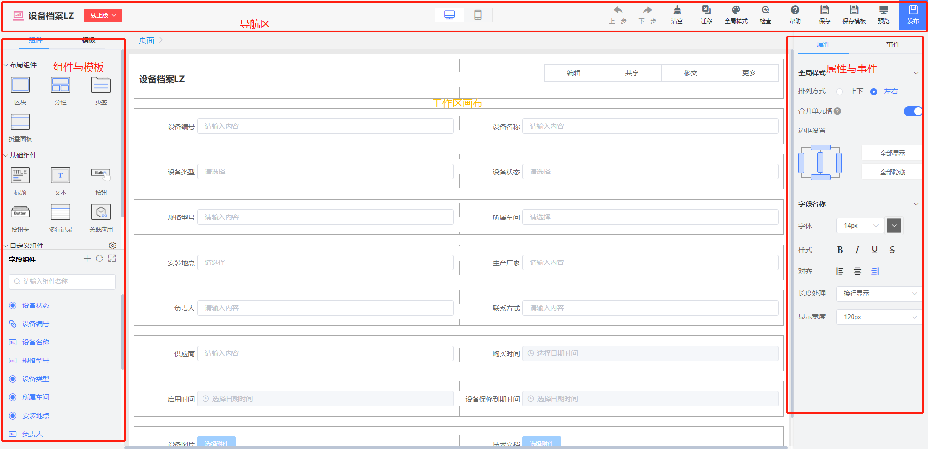Screen dimensions: 928x449
Task: Open the 长度处理 换行显示 dropdown
Action: point(879,294)
